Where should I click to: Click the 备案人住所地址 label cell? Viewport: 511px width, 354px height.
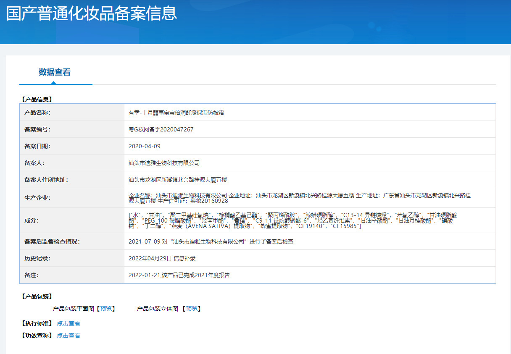point(72,180)
